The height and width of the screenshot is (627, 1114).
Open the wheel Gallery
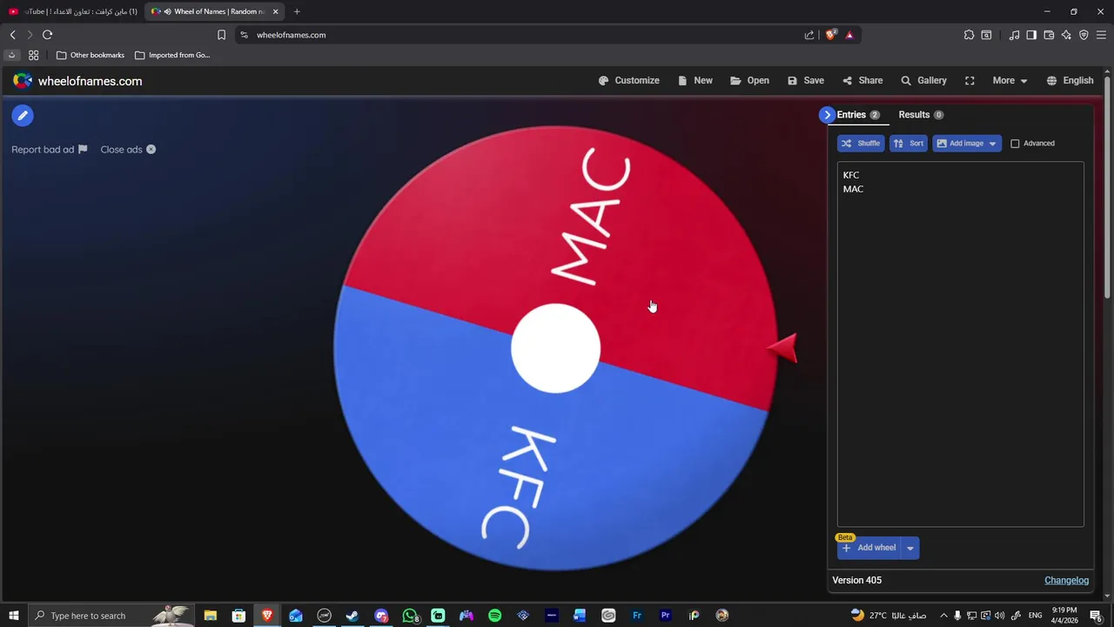(923, 80)
